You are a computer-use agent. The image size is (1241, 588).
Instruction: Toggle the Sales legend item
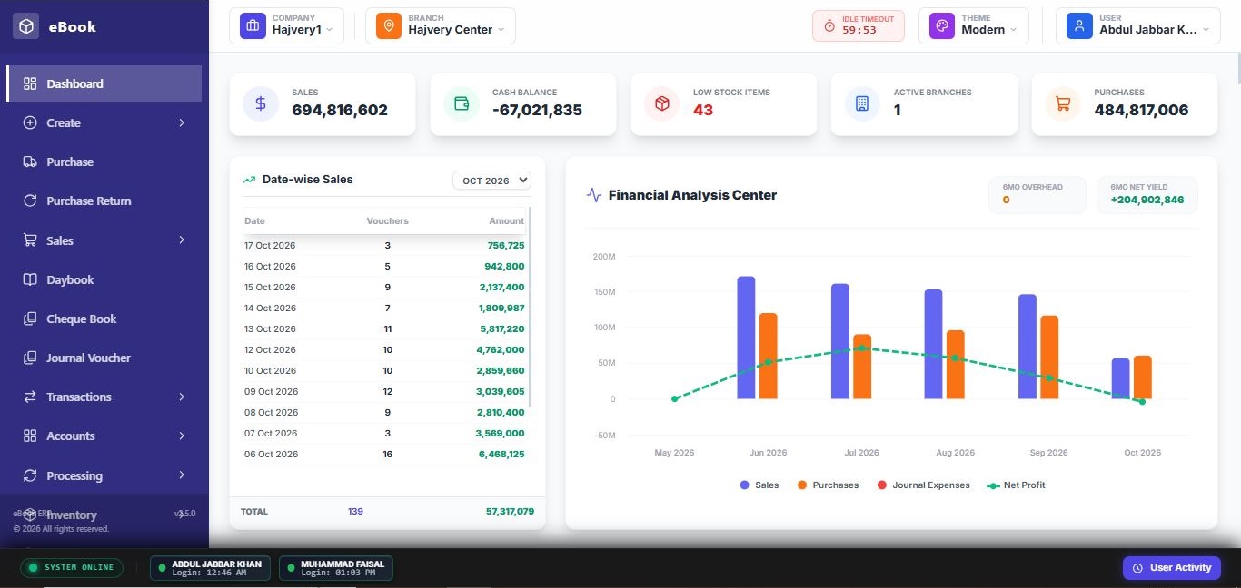pyautogui.click(x=759, y=485)
